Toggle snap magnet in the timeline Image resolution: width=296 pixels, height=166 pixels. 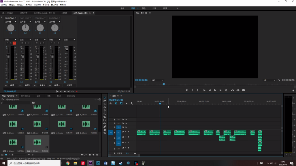coord(116,103)
